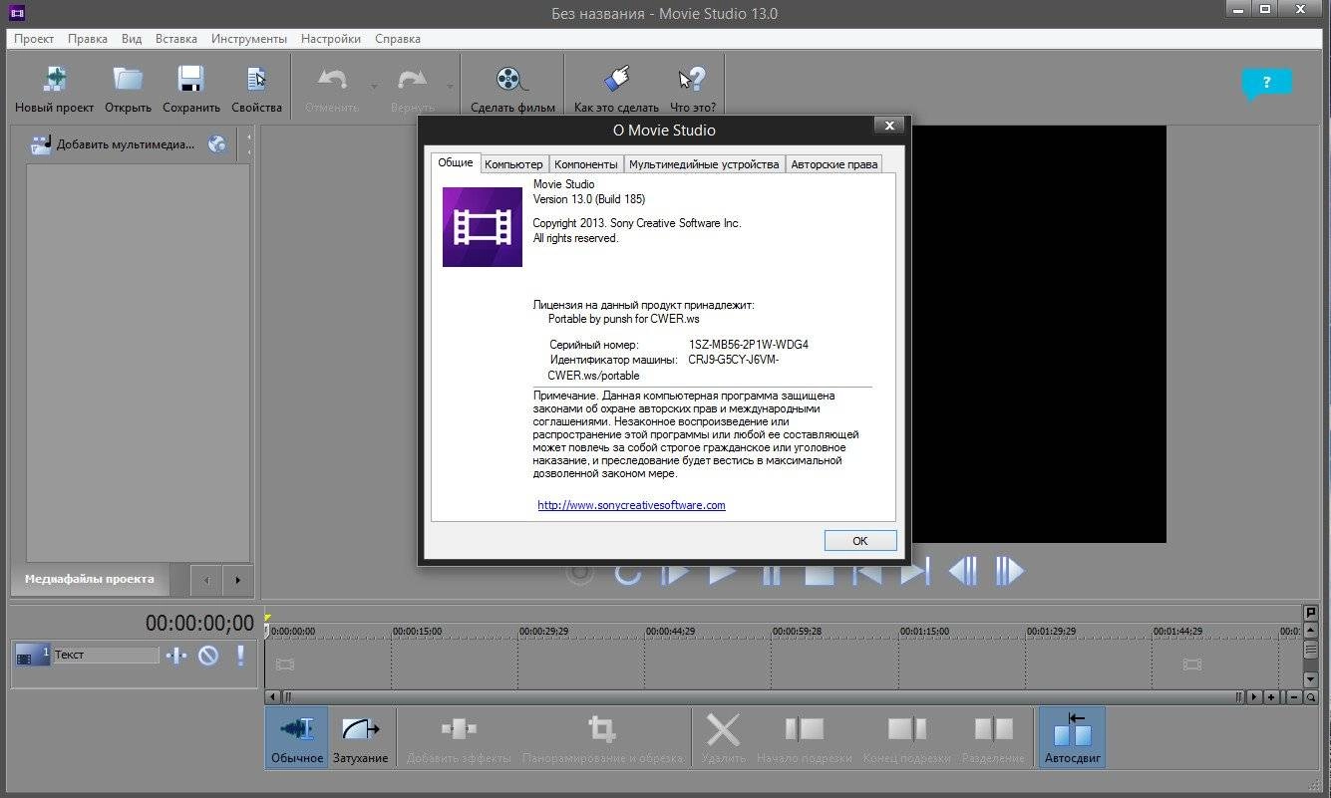Select Общие tab in dialog
This screenshot has height=798, width=1331.
(x=456, y=162)
